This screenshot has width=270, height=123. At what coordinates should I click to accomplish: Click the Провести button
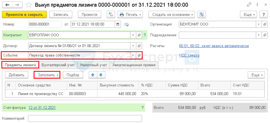(89, 14)
